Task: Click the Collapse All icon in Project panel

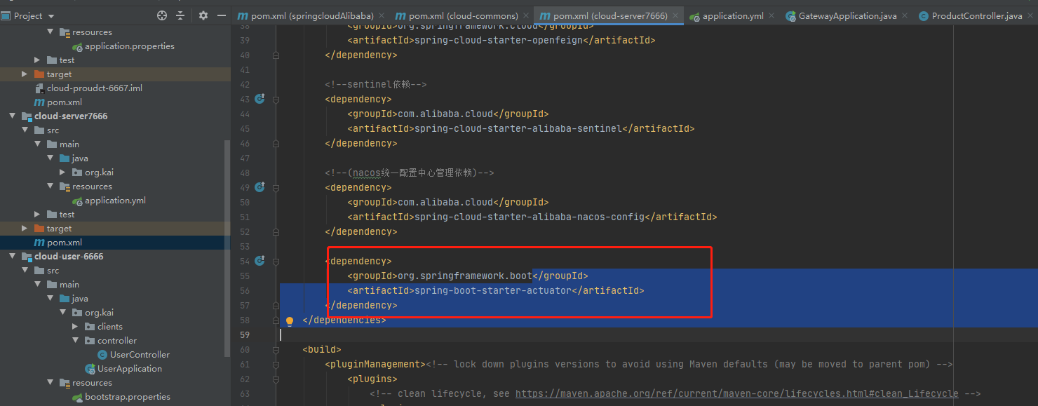Action: [x=180, y=15]
